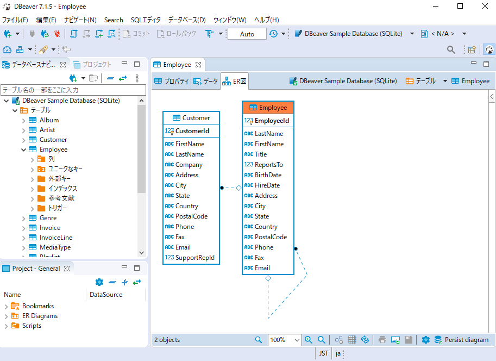Image resolution: width=496 pixels, height=361 pixels.
Task: Select the Genre table in navigator
Action: (48, 218)
